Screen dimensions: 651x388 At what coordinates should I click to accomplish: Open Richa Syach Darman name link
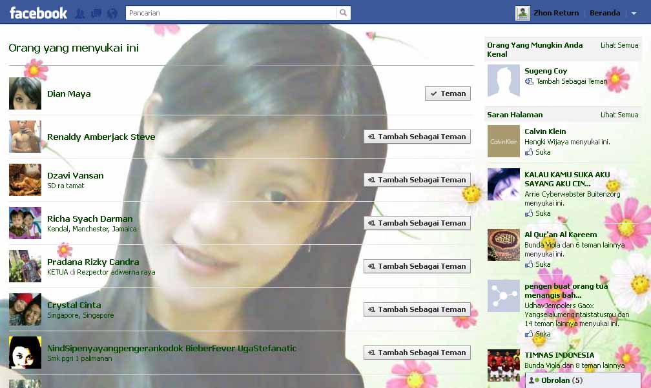coord(90,218)
